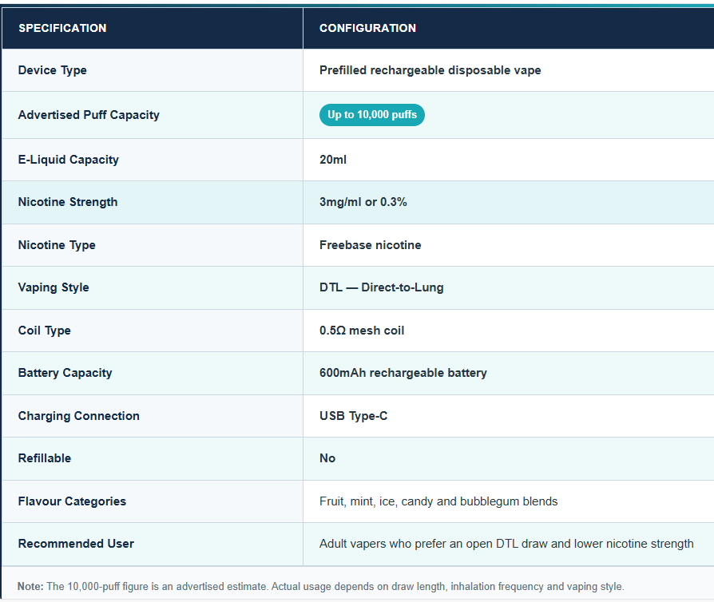
Task: Click 'DTL — Direct-to-Lung' value
Action: 381,287
